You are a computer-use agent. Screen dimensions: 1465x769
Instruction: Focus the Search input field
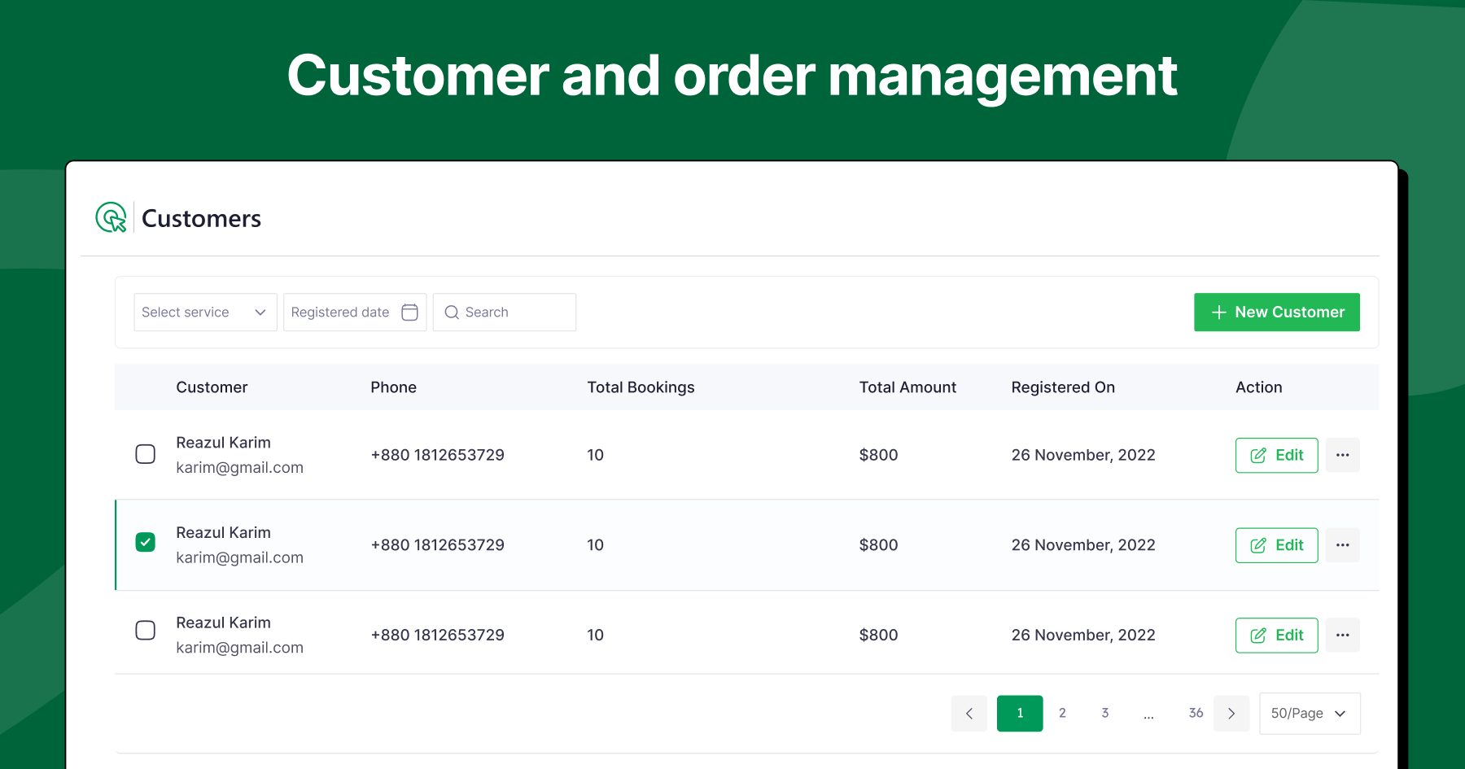(505, 312)
